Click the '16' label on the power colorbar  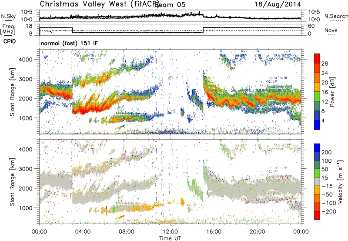(x=325, y=92)
